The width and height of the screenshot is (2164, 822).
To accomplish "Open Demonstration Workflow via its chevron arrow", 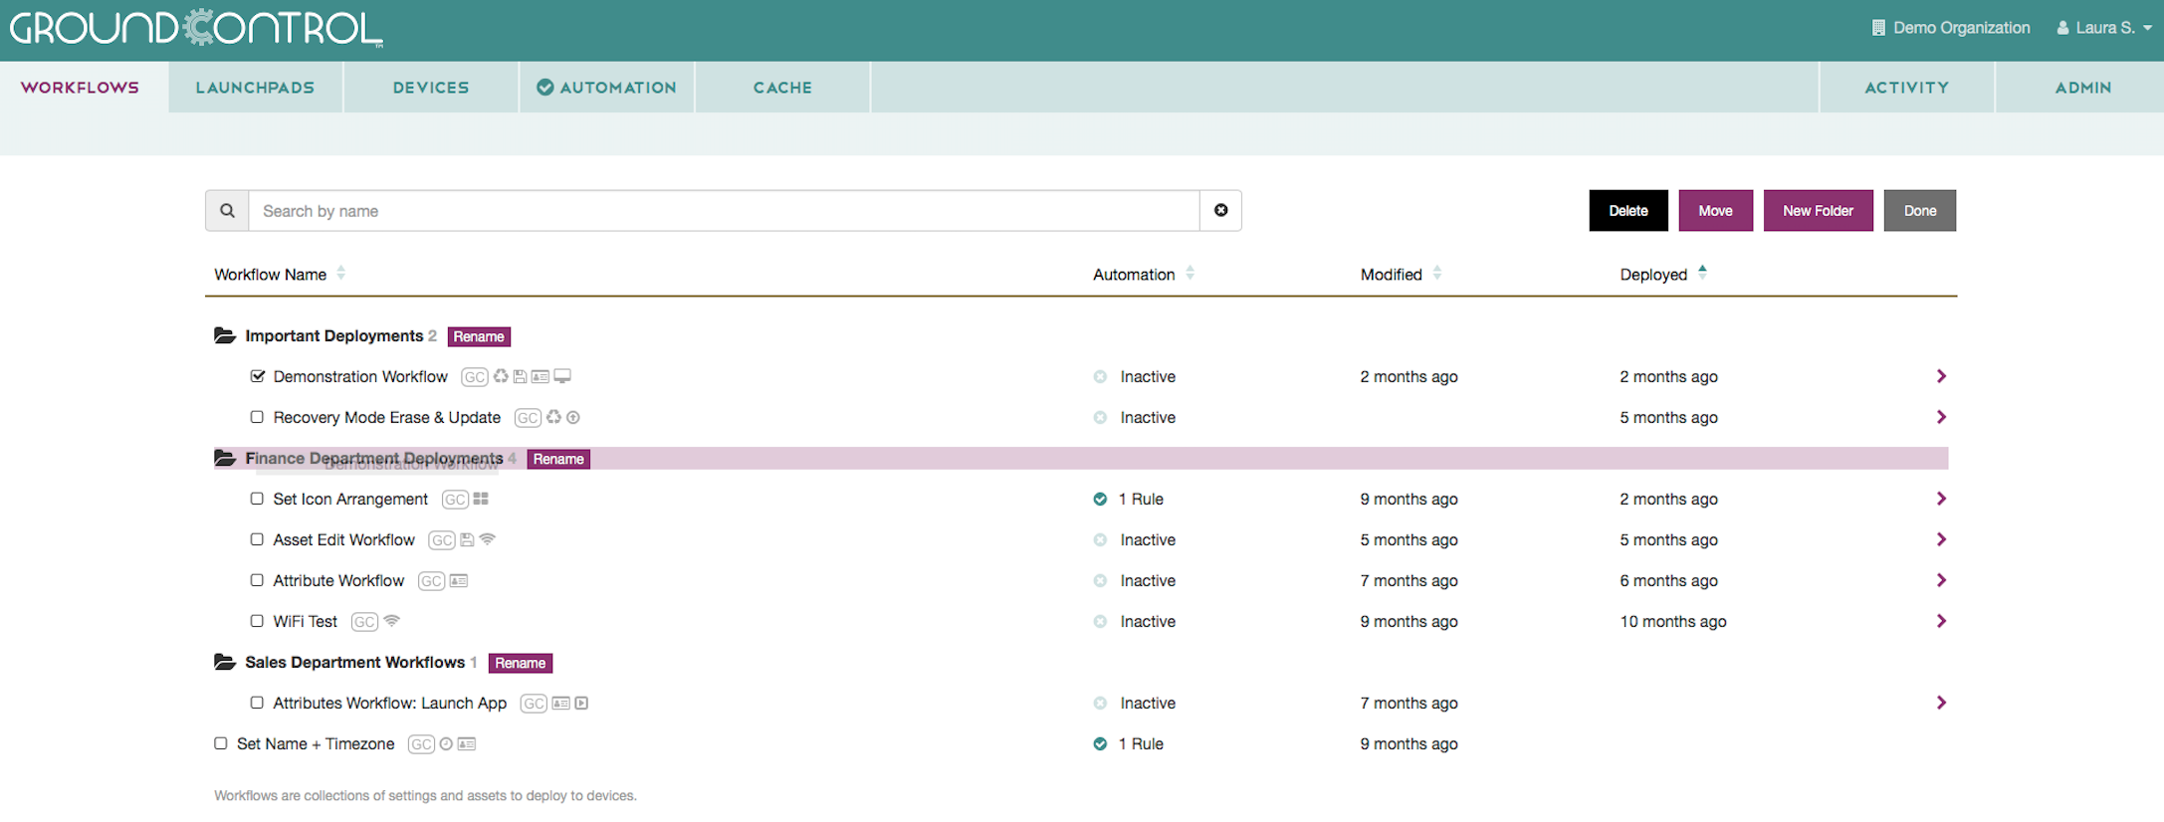I will tap(1941, 376).
